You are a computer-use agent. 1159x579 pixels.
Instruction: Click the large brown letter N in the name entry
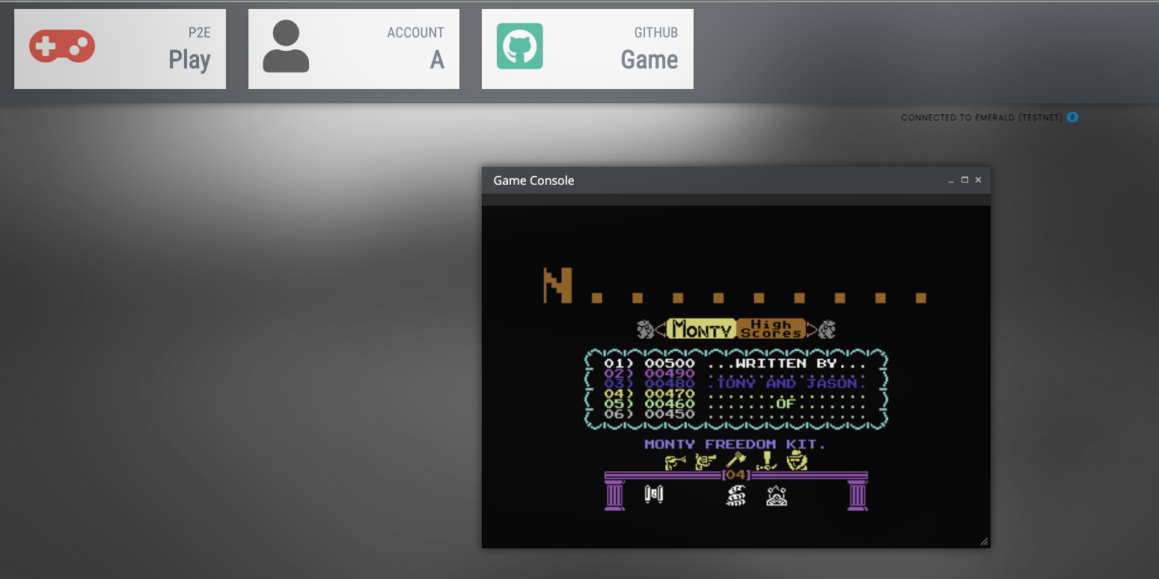(557, 285)
